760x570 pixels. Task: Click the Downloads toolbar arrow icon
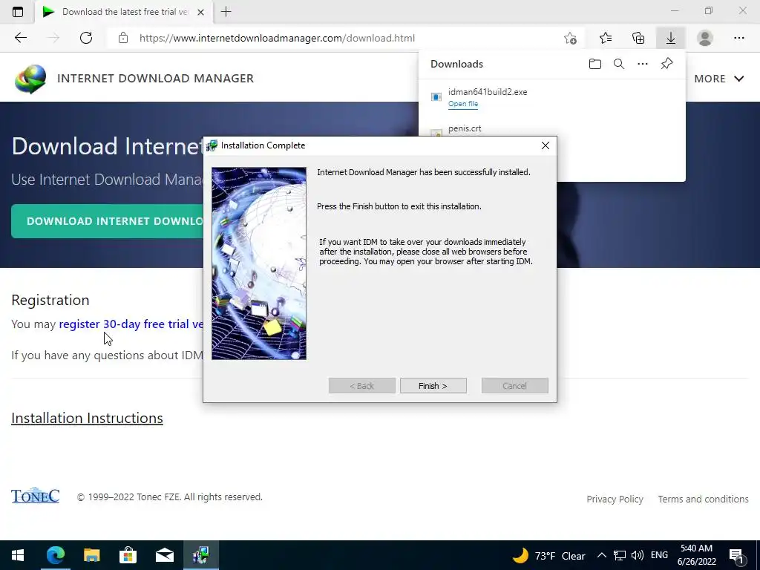[671, 39]
